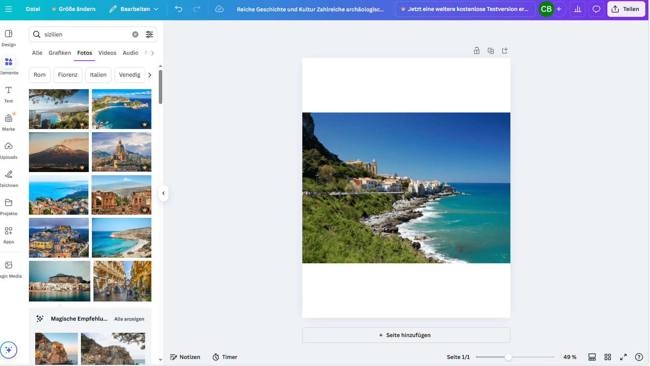Toggle grid view of pages
The height and width of the screenshot is (366, 650).
coord(608,357)
